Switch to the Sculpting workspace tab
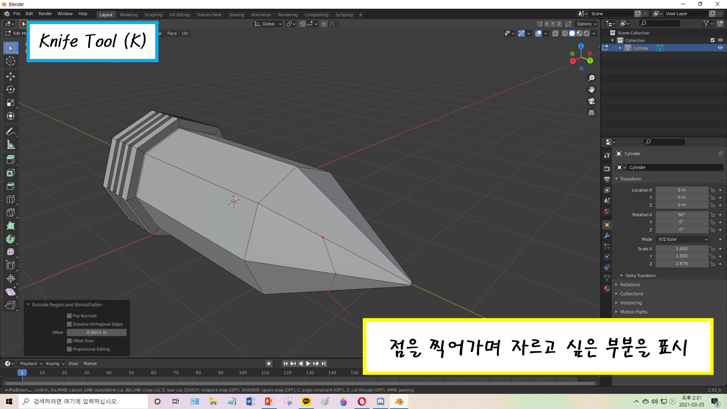The width and height of the screenshot is (727, 409). pyautogui.click(x=153, y=15)
